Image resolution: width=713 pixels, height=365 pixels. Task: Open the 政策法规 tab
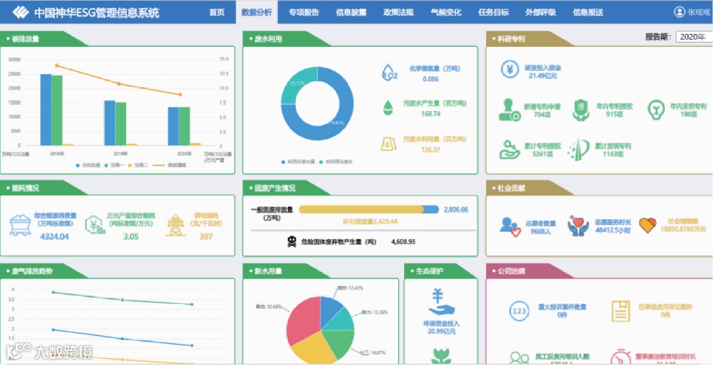click(398, 13)
